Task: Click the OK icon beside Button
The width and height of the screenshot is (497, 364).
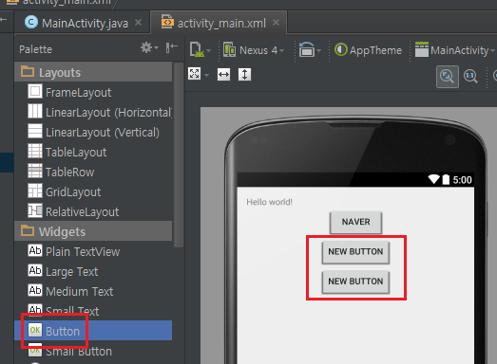Action: tap(35, 330)
